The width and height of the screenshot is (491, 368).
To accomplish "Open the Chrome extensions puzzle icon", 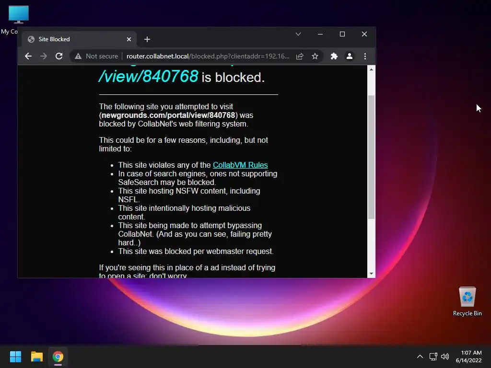I will [334, 57].
